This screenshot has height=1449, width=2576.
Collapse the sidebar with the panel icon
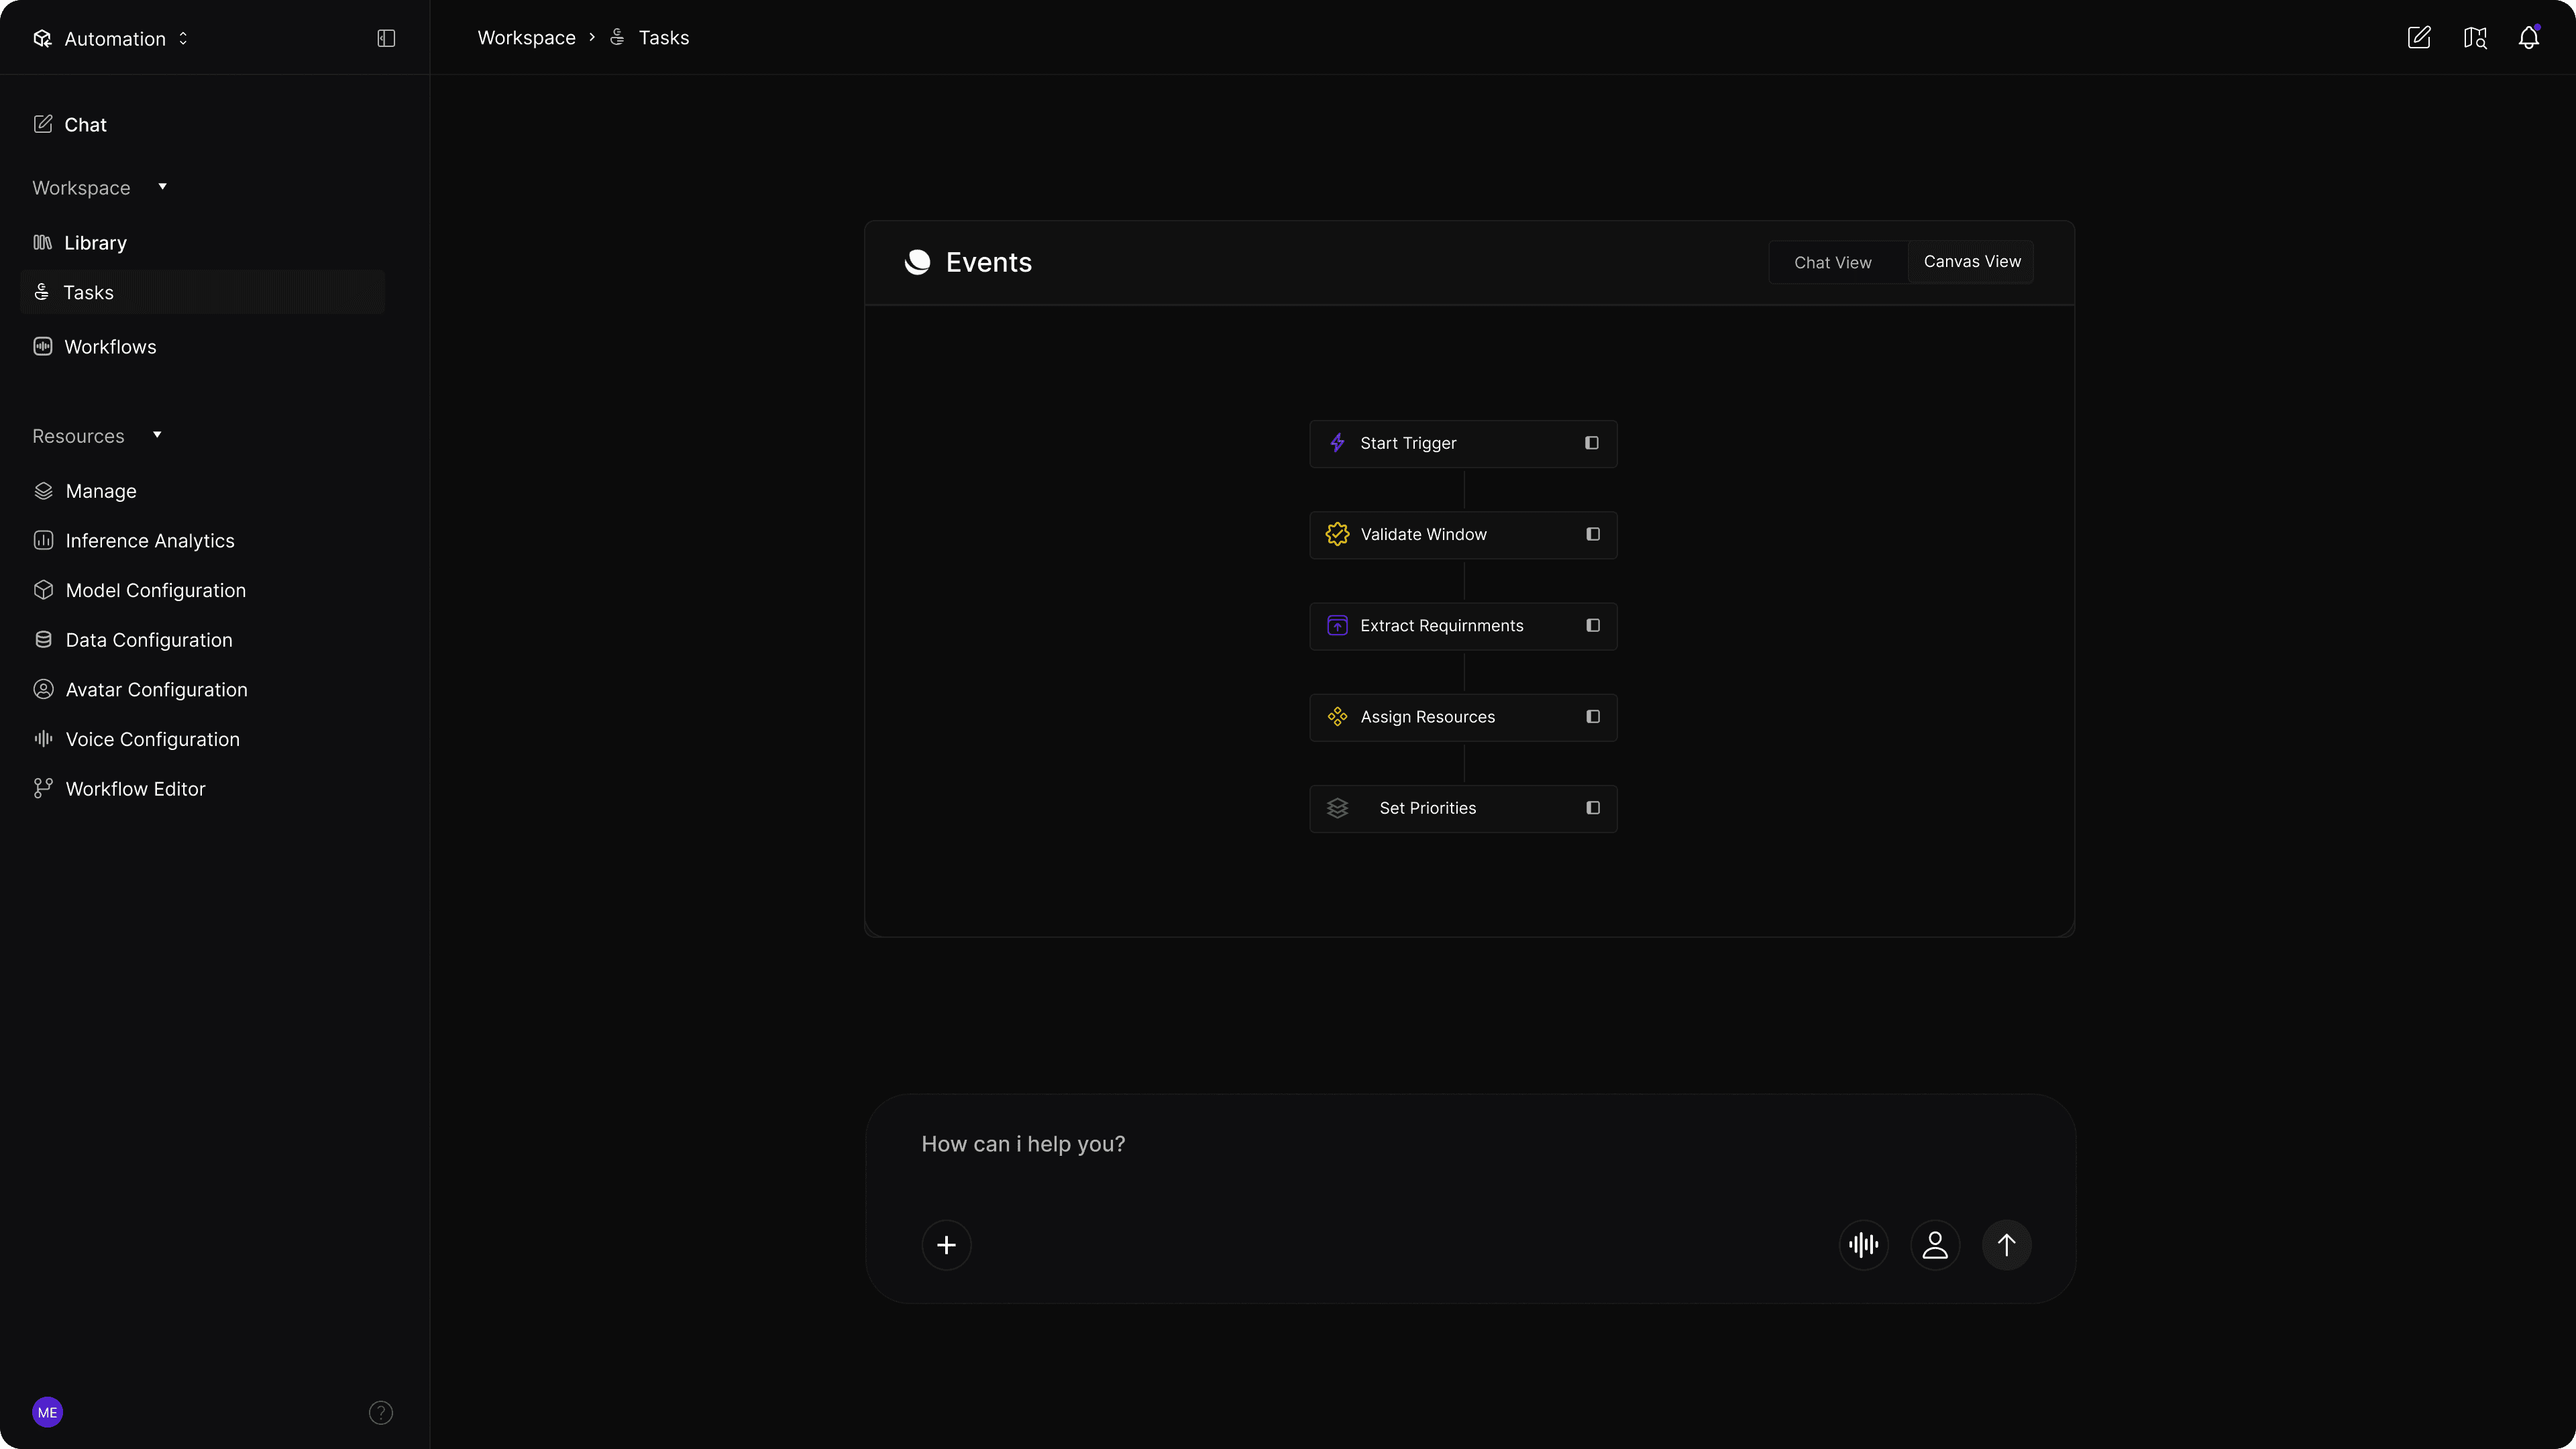point(386,38)
